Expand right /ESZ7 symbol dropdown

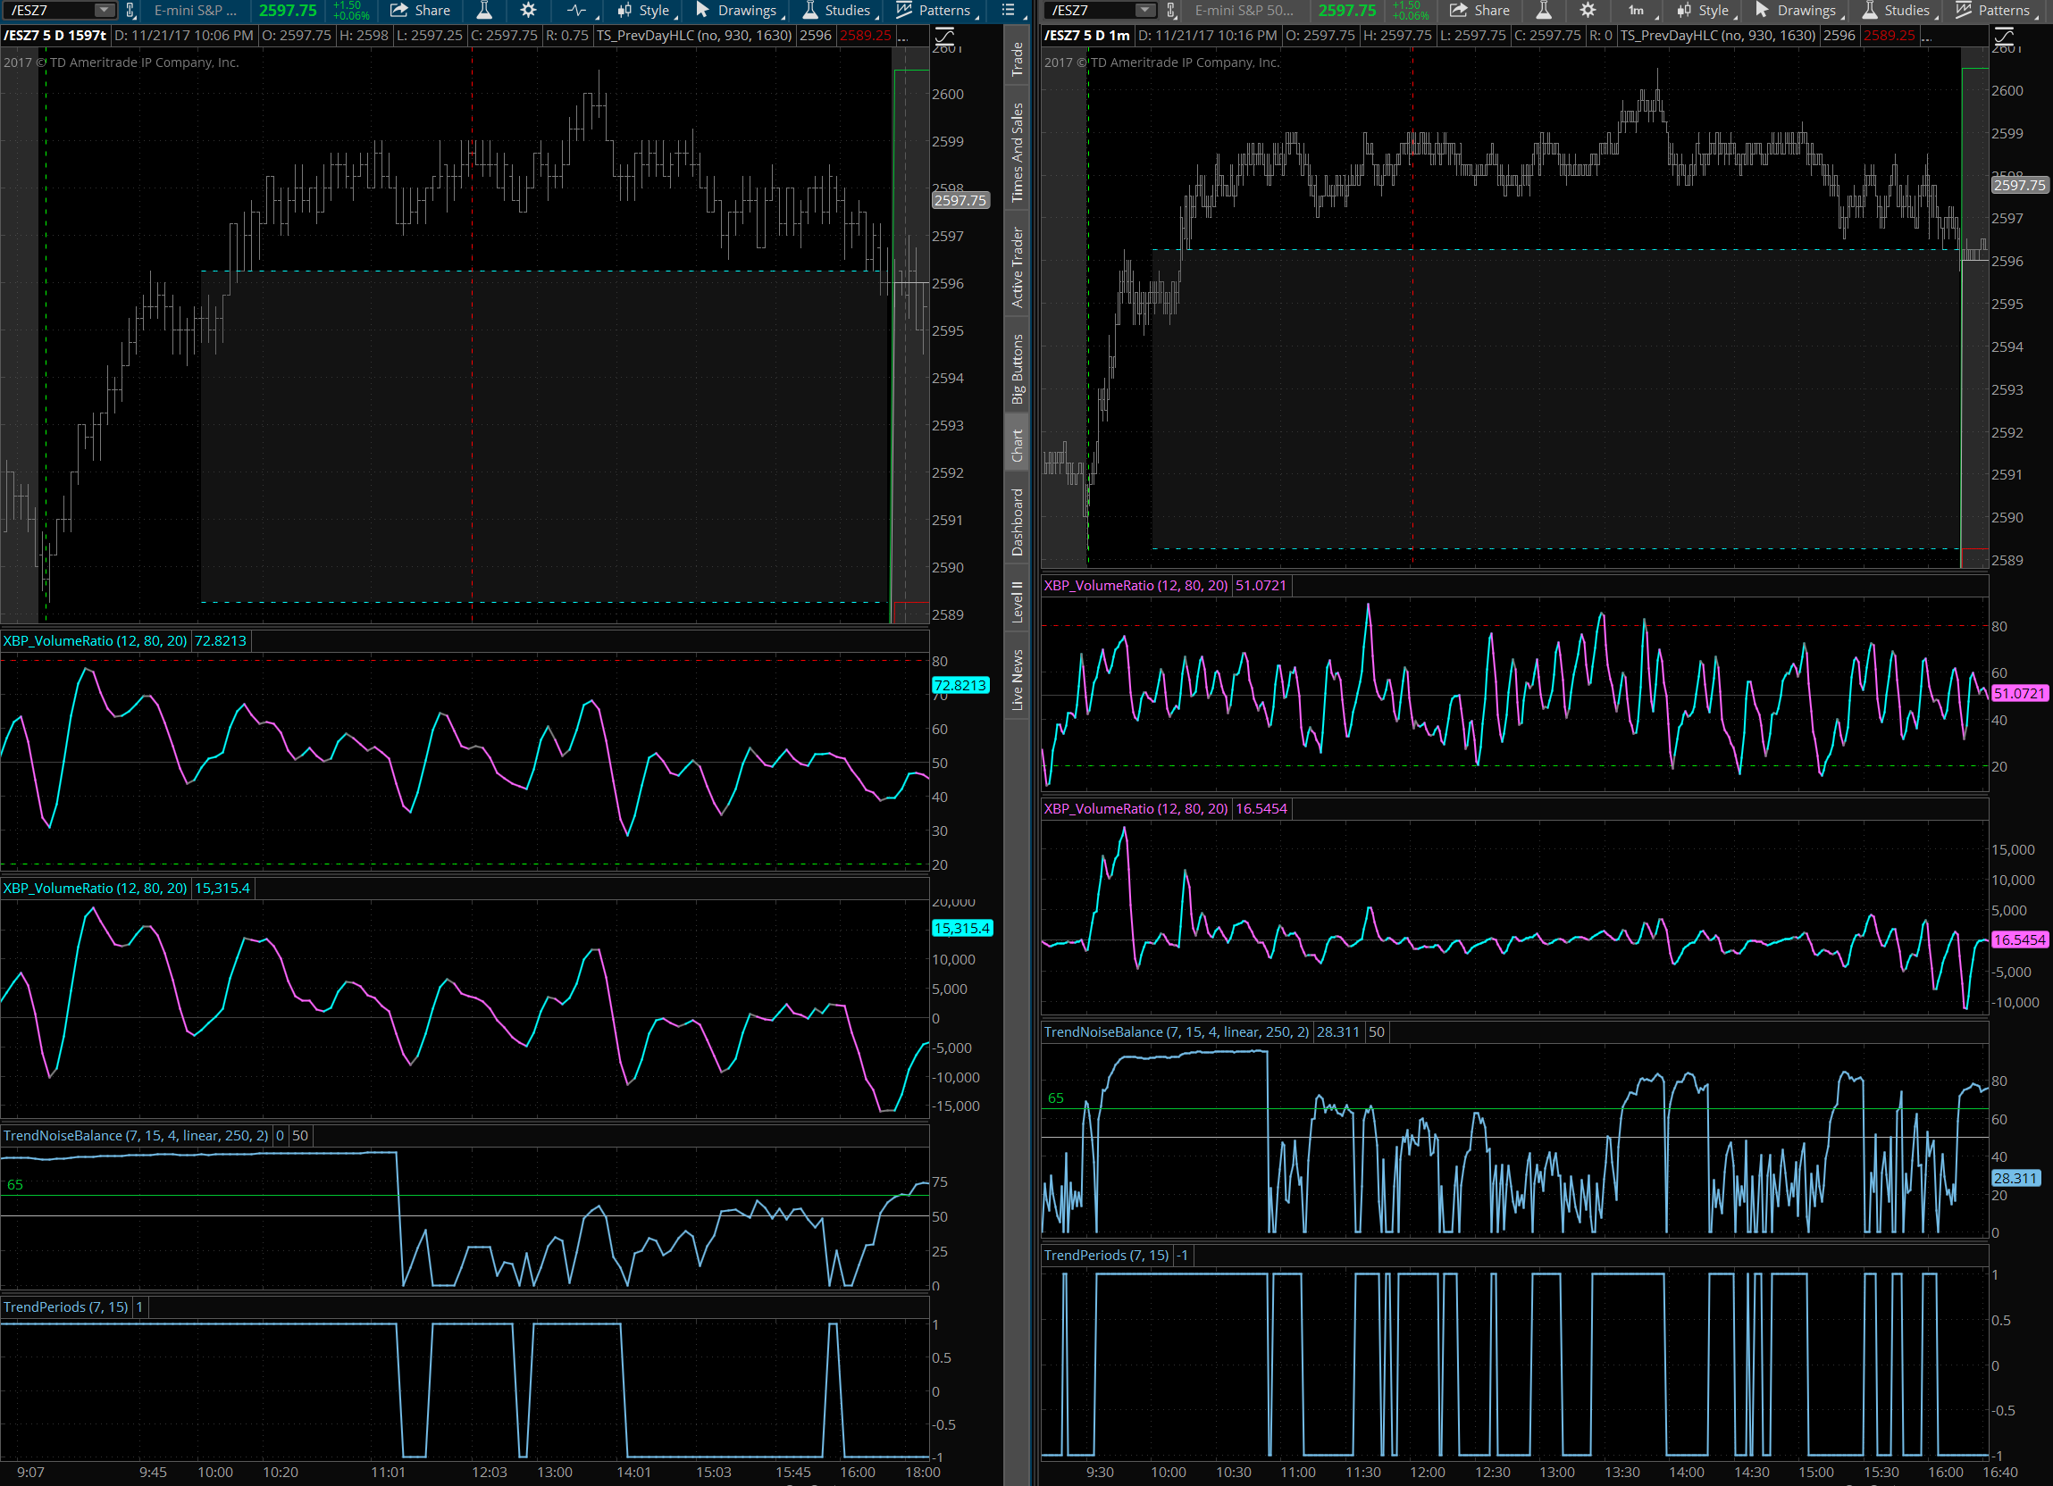(x=1145, y=11)
